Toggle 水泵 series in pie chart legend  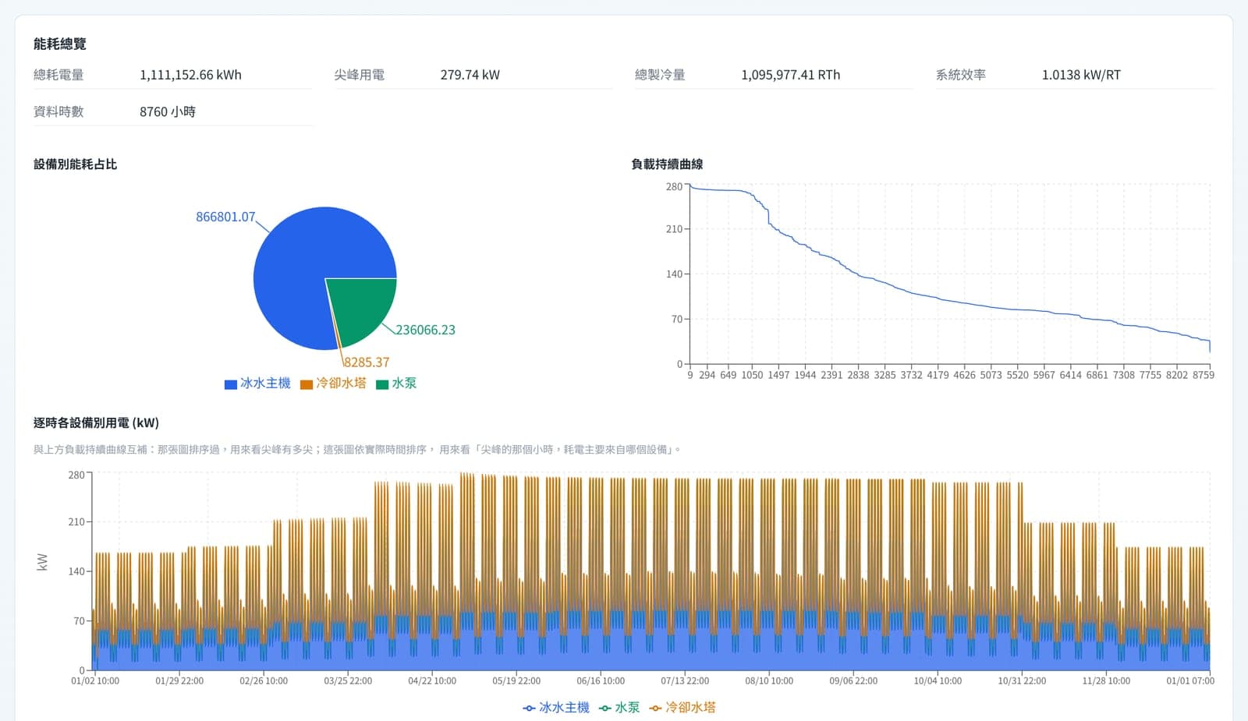396,383
